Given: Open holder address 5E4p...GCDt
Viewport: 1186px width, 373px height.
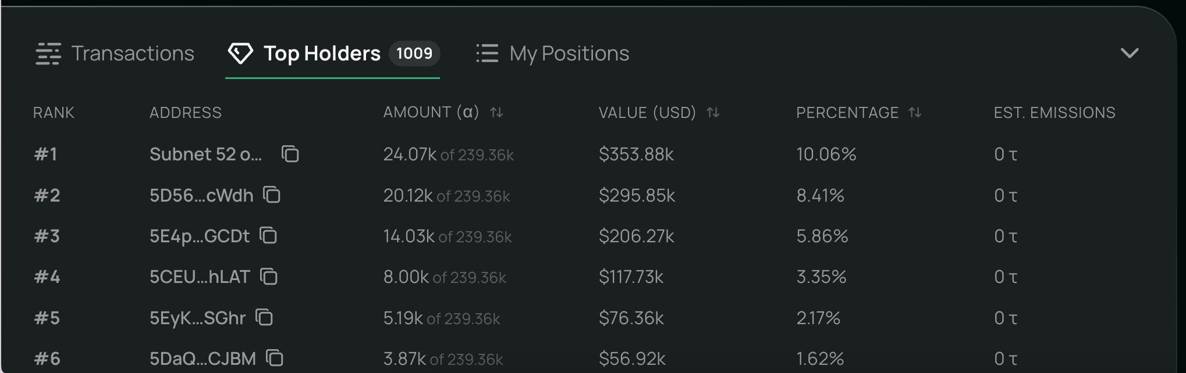Looking at the screenshot, I should click(199, 236).
